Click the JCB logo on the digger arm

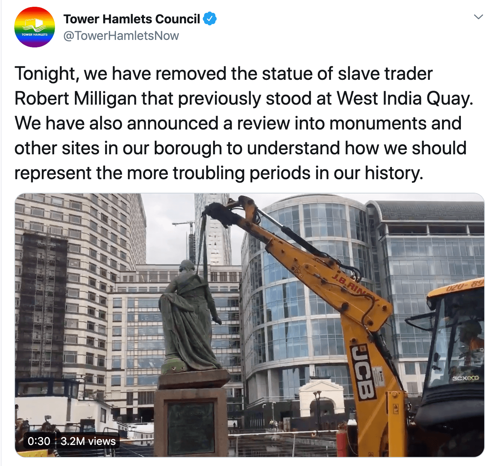pyautogui.click(x=363, y=372)
